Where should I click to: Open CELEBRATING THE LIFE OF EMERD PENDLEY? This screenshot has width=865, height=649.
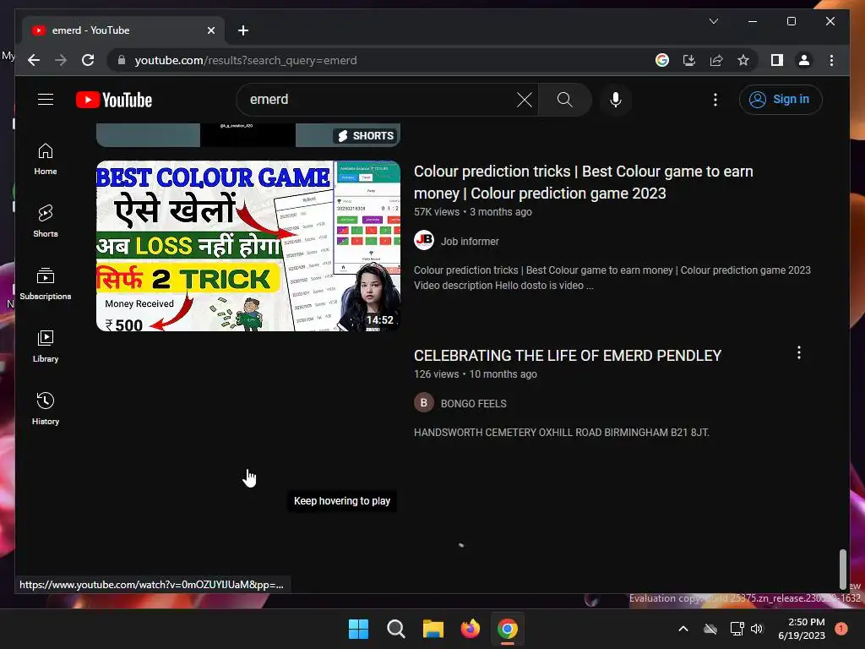567,356
